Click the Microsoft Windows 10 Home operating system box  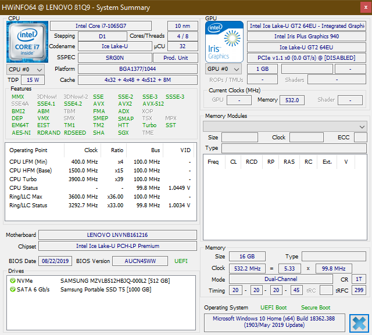click(276, 322)
